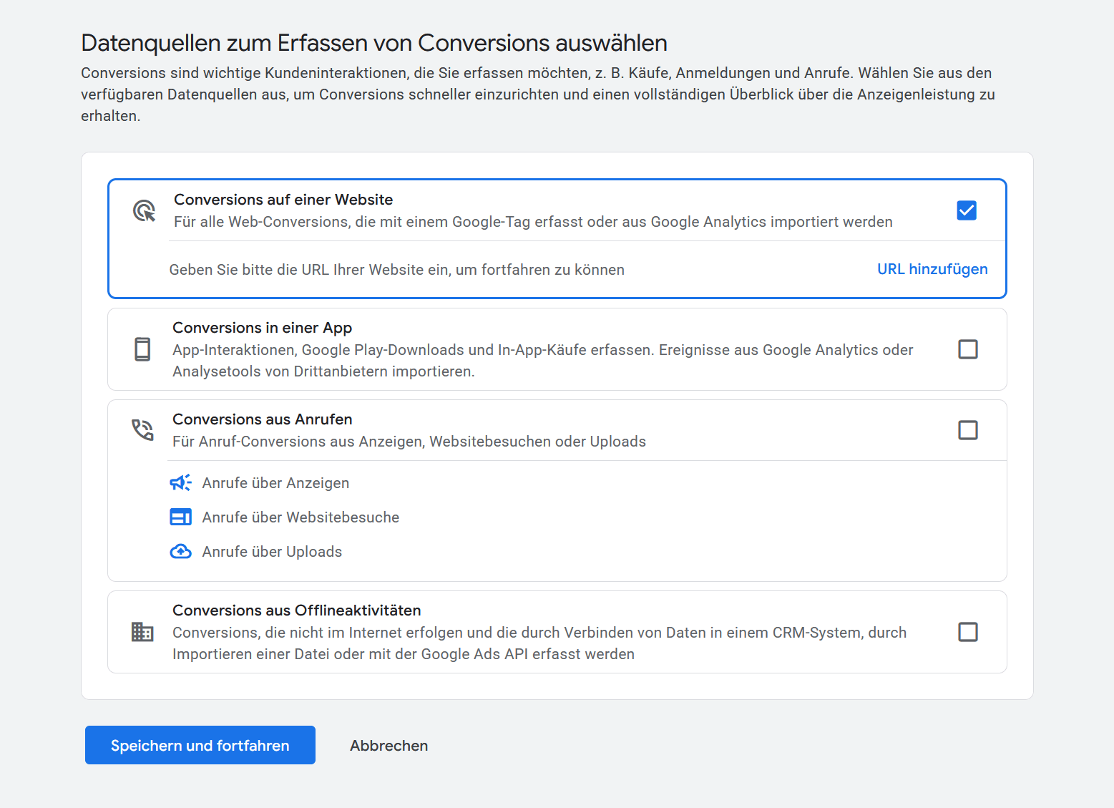Click the smartphone app conversions icon

142,349
